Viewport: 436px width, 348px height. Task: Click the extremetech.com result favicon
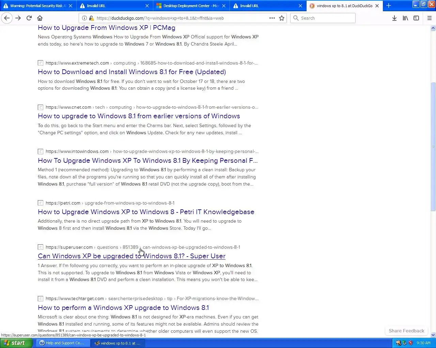[x=41, y=63]
